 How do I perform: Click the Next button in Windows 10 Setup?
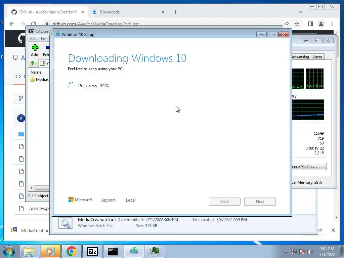[260, 202]
